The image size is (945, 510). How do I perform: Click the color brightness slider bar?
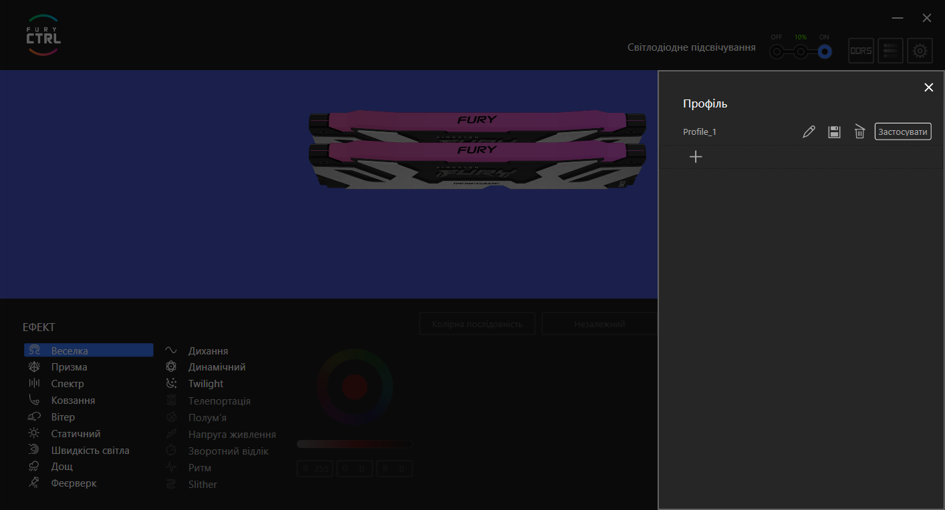coord(355,444)
